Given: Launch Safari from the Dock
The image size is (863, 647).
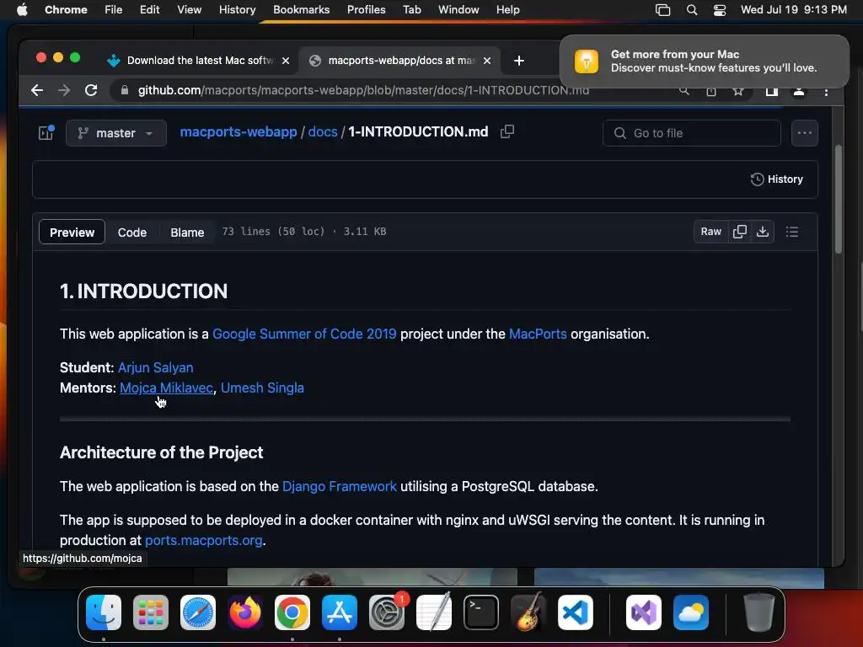Looking at the screenshot, I should [197, 612].
